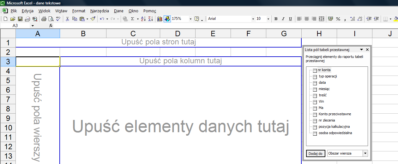Expand the Undo history arrow
This screenshot has width=398, height=164.
click(x=107, y=19)
